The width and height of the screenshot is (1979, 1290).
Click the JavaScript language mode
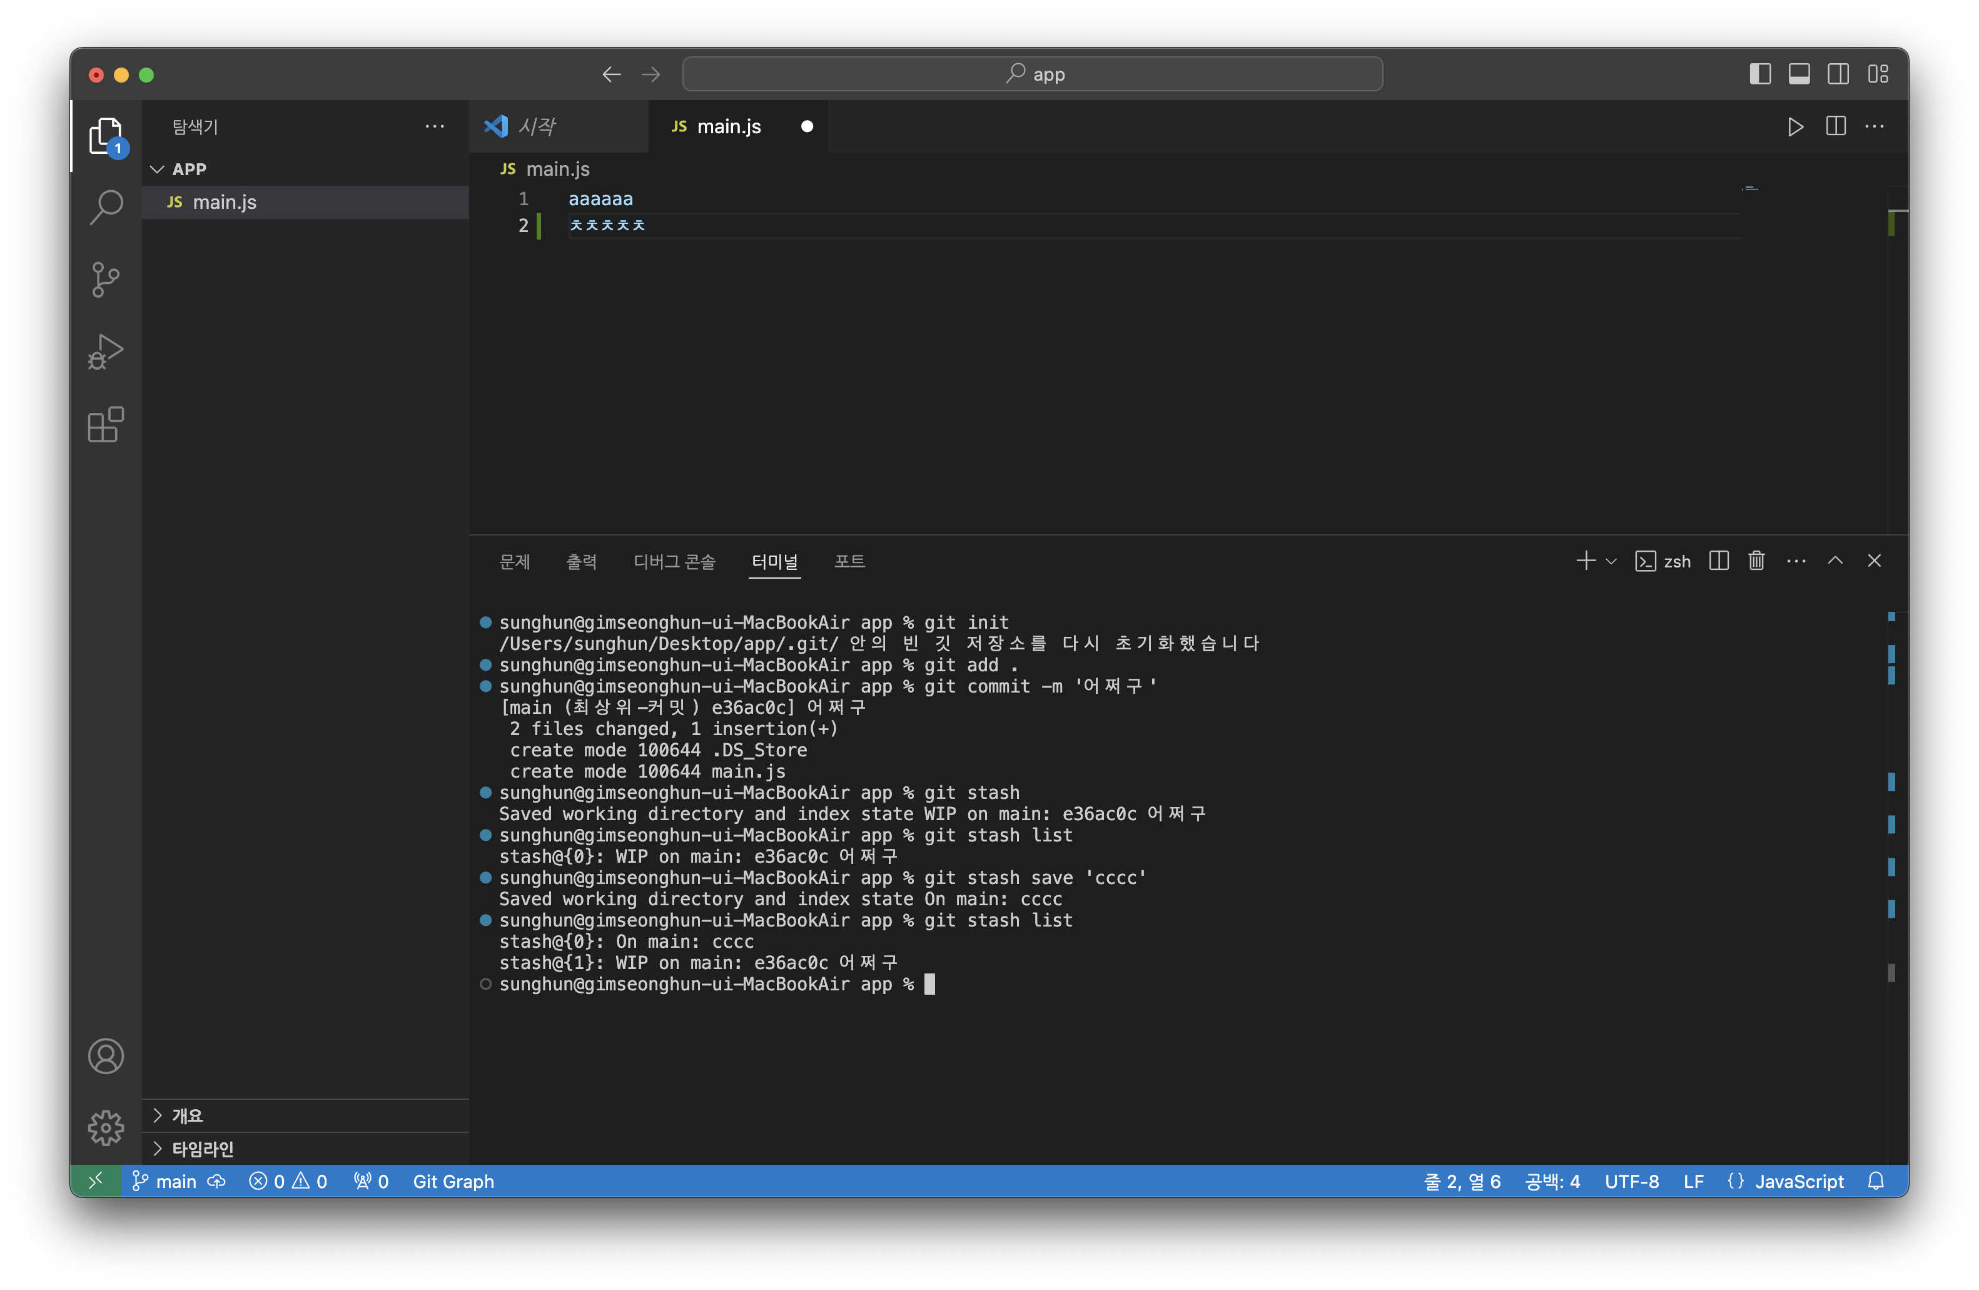(1799, 1181)
